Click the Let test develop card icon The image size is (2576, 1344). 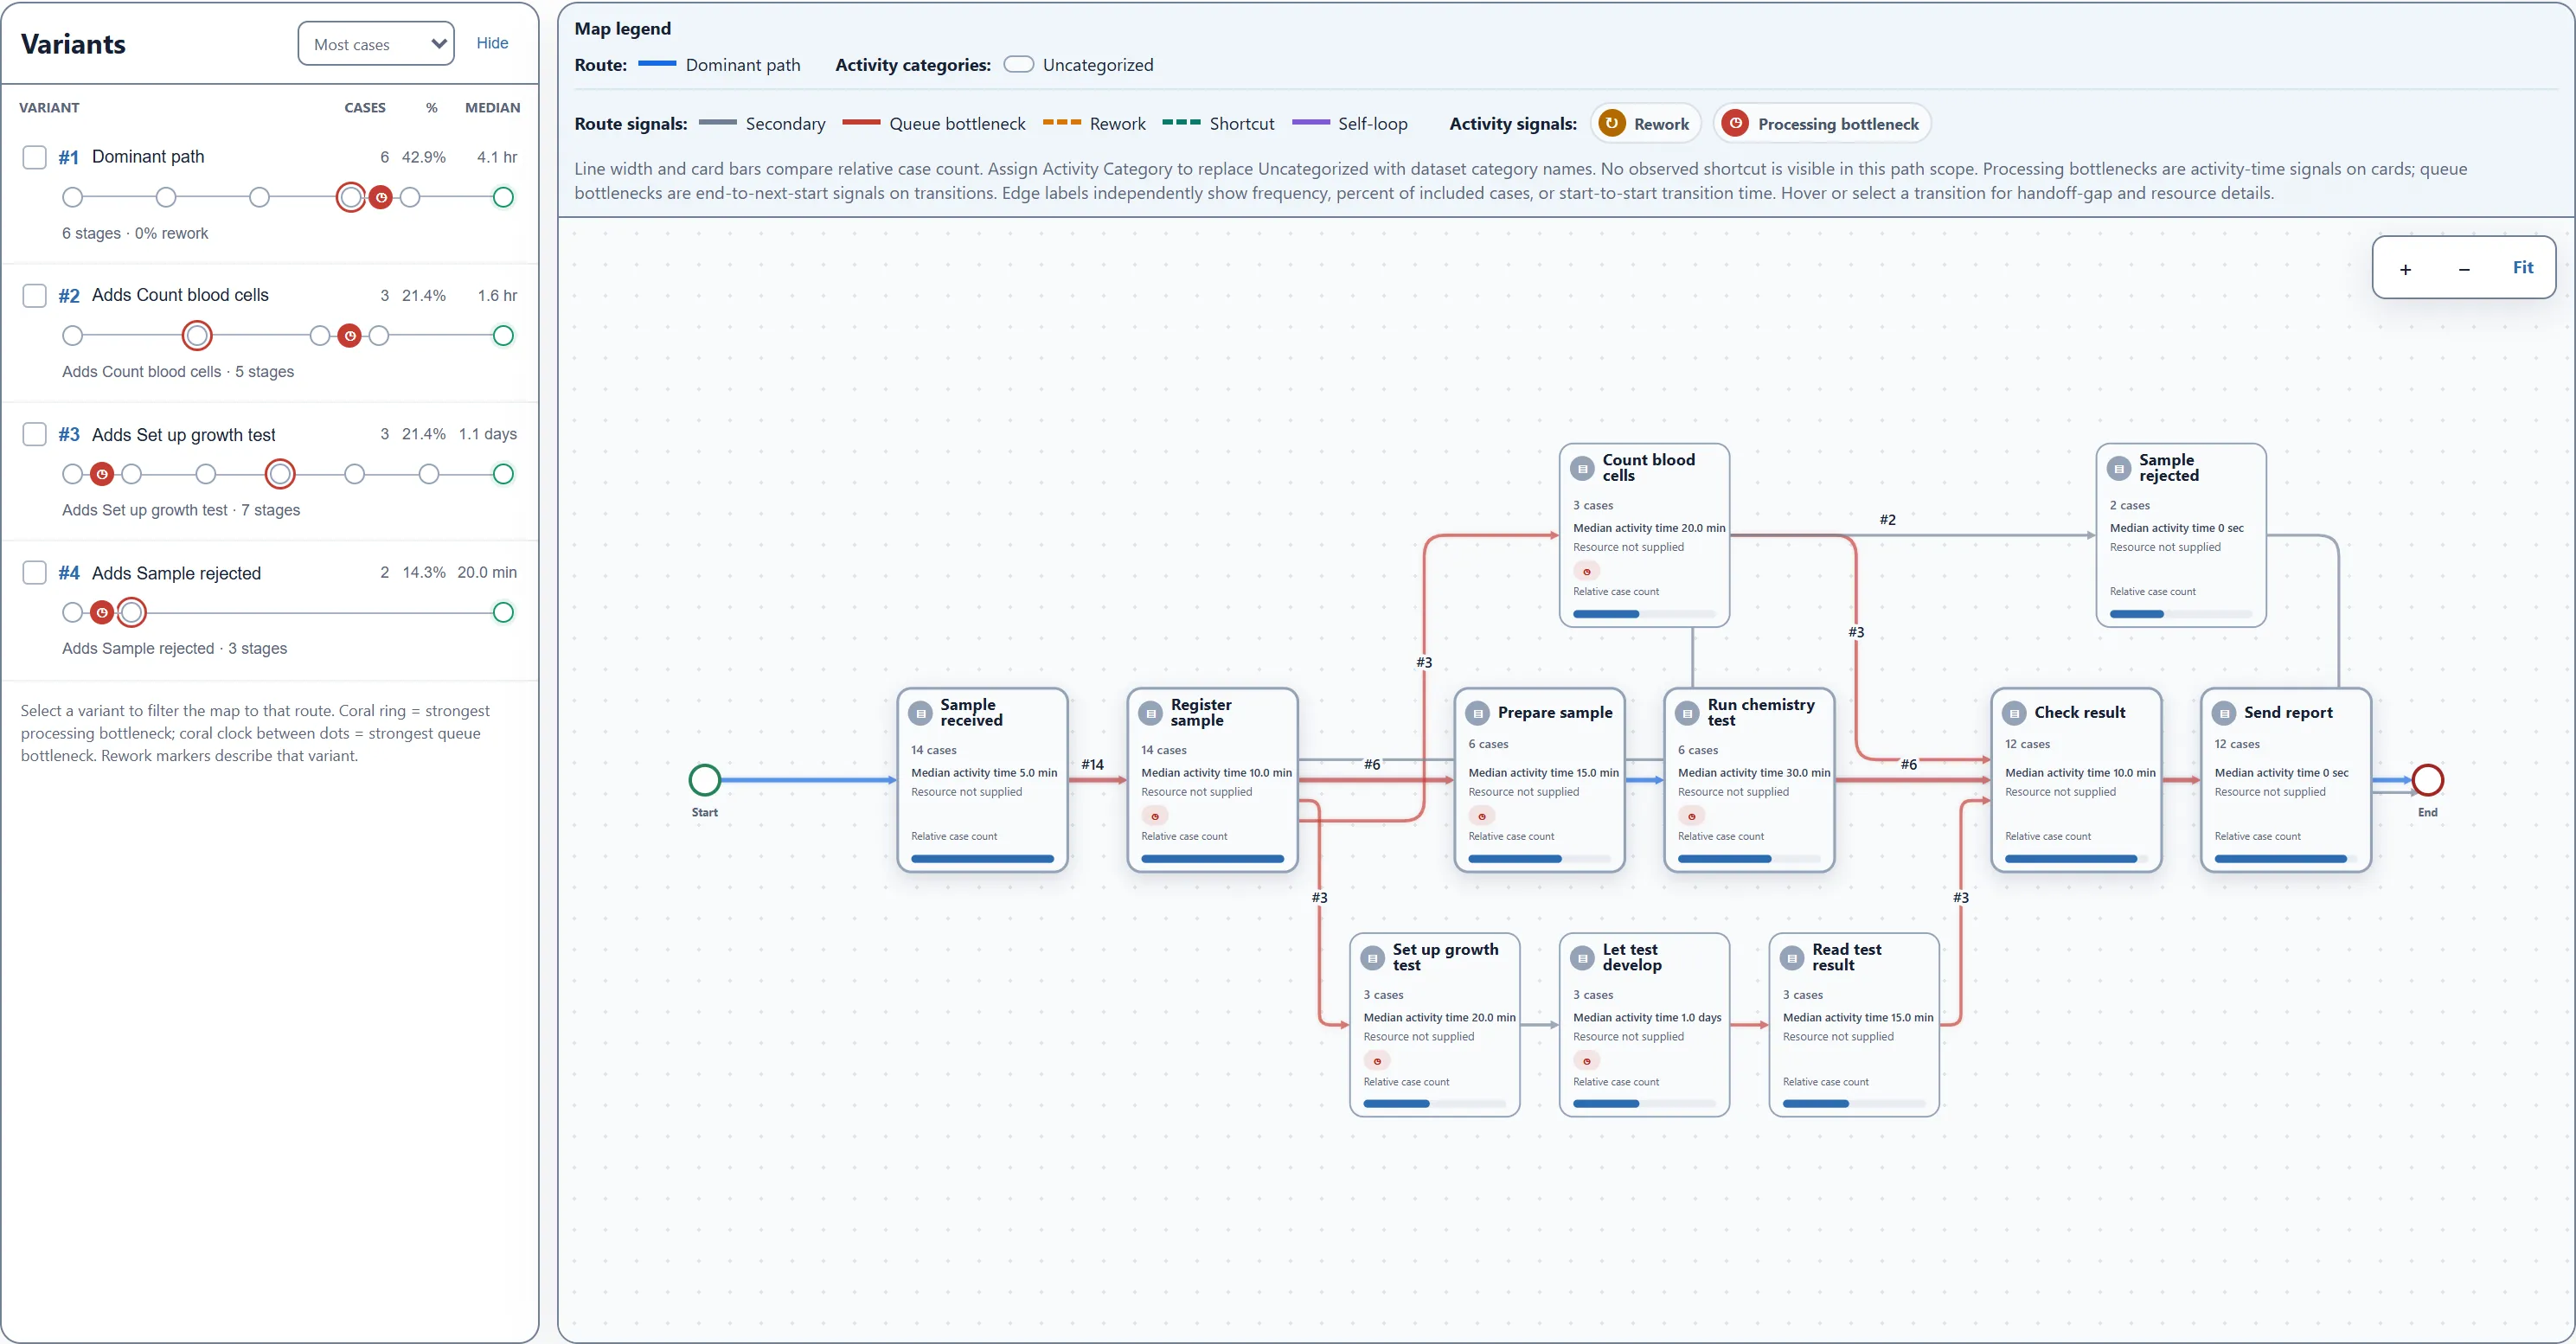[1583, 958]
